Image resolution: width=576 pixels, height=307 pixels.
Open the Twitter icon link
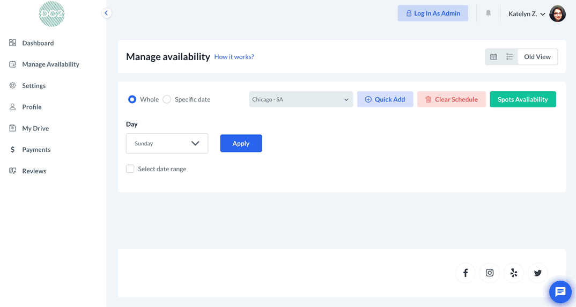pos(538,273)
